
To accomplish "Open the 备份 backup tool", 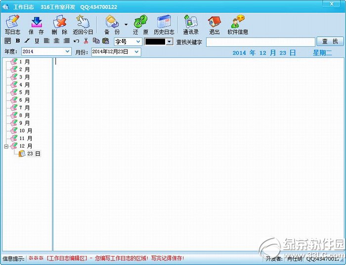I will [x=112, y=25].
